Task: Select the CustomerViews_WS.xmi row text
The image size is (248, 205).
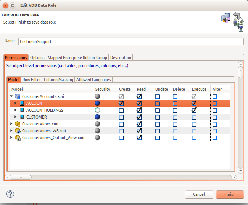Action: (44, 131)
